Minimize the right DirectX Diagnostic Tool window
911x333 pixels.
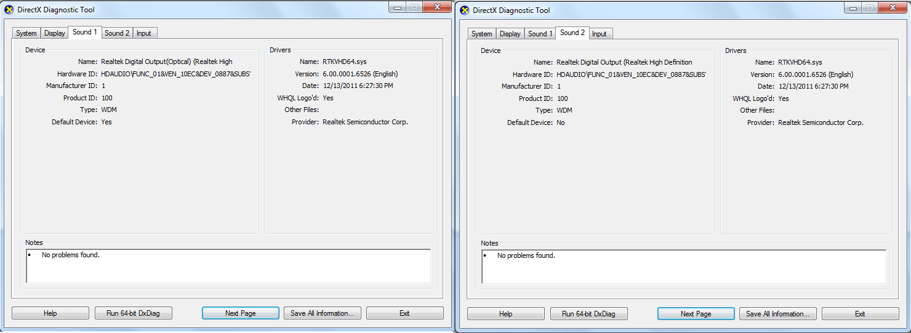click(x=853, y=7)
